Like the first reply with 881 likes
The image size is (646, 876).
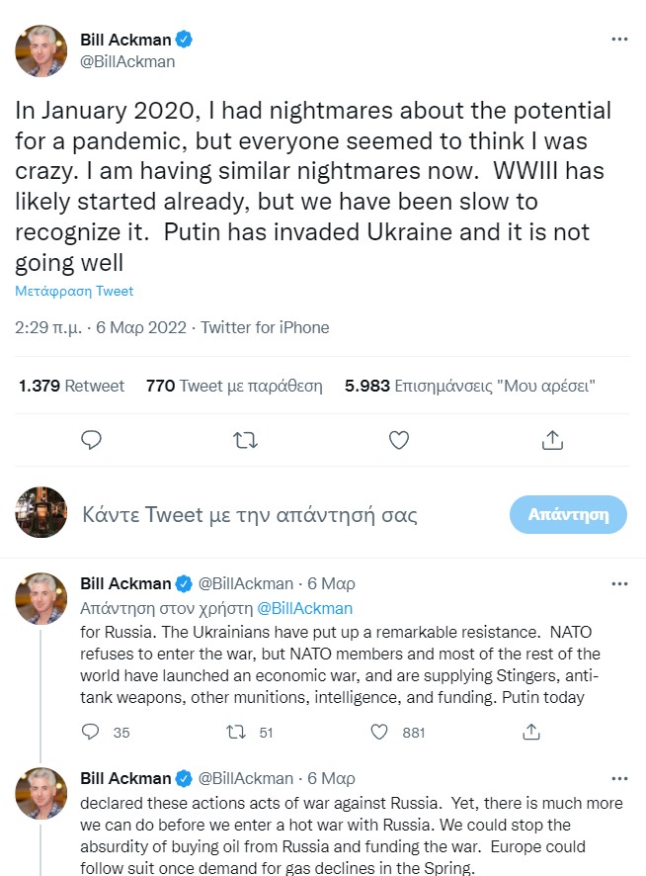(x=381, y=733)
